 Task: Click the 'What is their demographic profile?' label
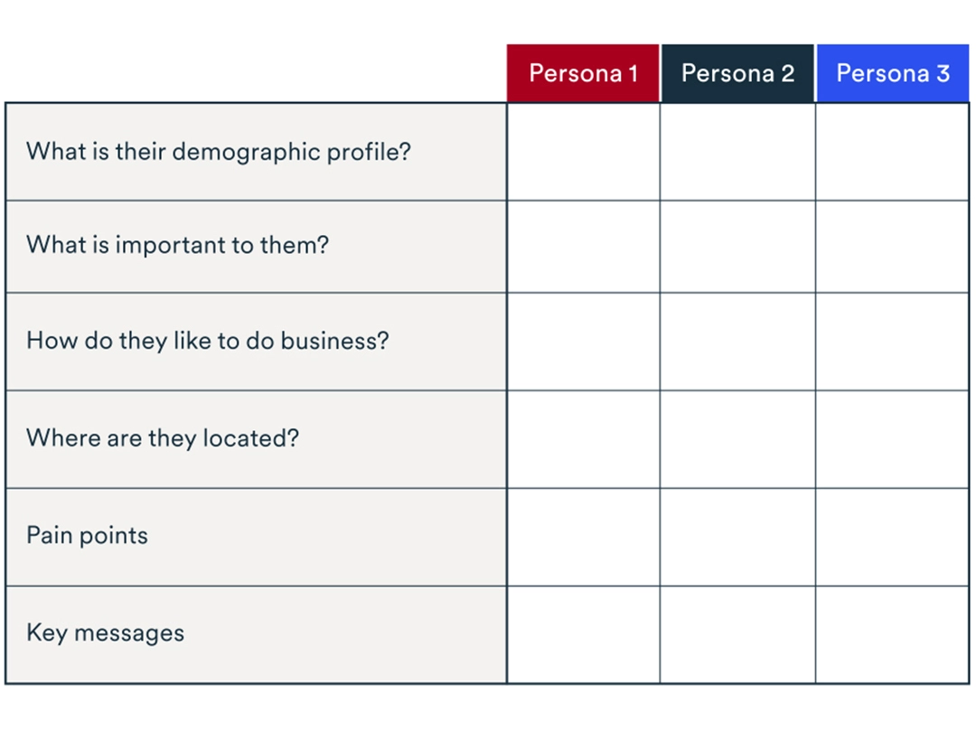tap(218, 151)
